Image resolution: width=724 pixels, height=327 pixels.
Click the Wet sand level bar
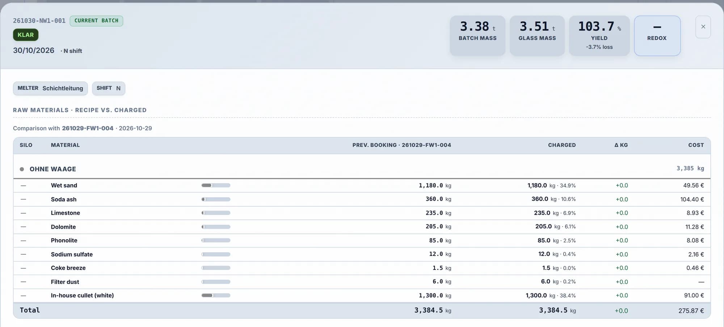[216, 185]
